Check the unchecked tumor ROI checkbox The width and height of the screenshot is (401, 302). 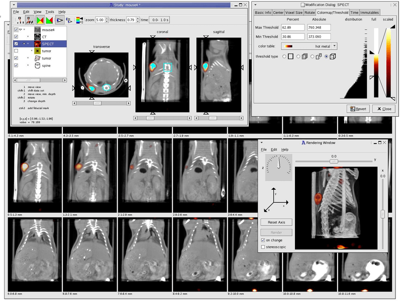click(16, 51)
